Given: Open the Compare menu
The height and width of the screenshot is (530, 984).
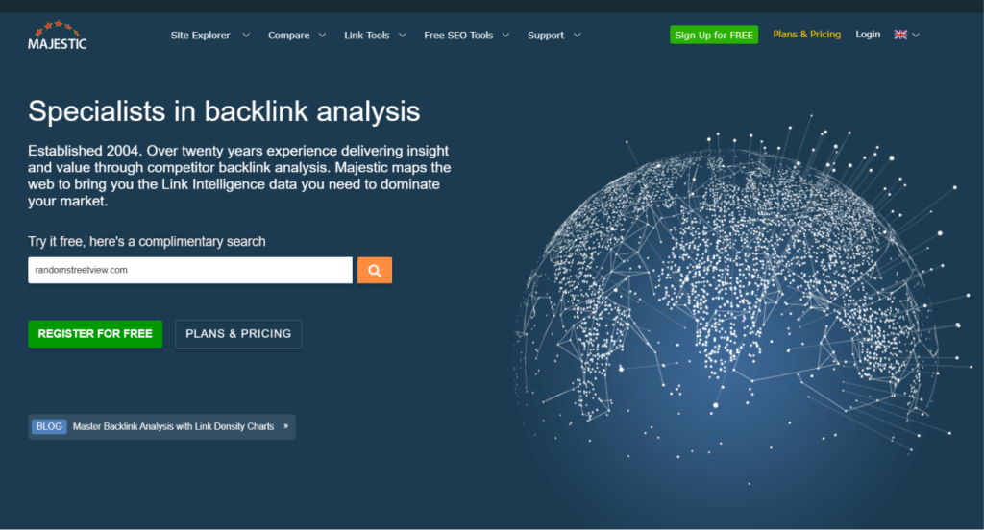Looking at the screenshot, I should point(288,36).
